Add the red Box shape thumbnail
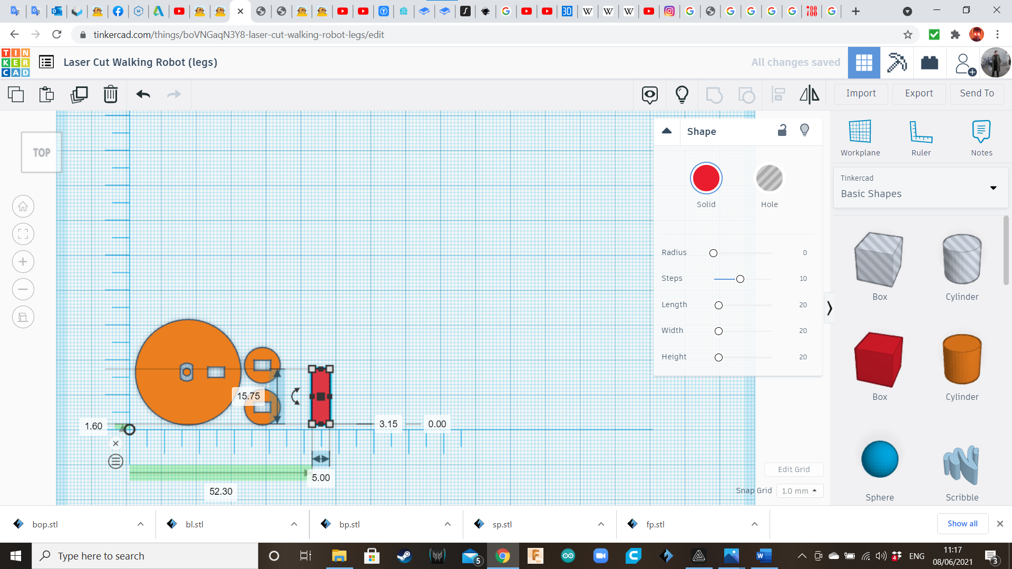The width and height of the screenshot is (1012, 569). [x=879, y=360]
